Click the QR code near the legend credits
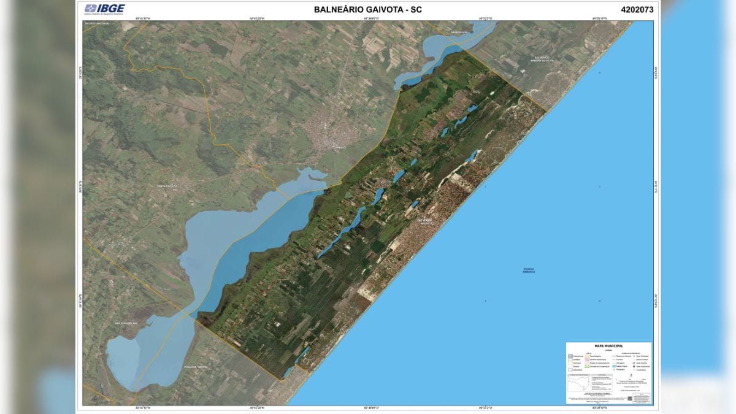Viewport: 736px width, 414px height. pyautogui.click(x=630, y=398)
